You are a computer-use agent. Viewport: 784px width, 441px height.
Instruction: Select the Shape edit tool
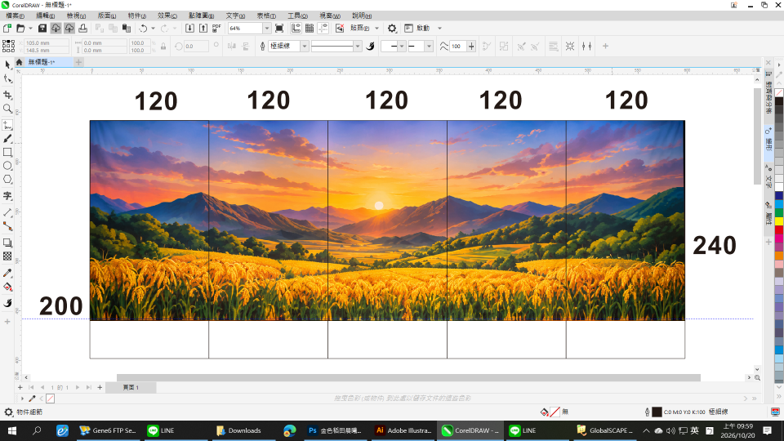coord(7,79)
